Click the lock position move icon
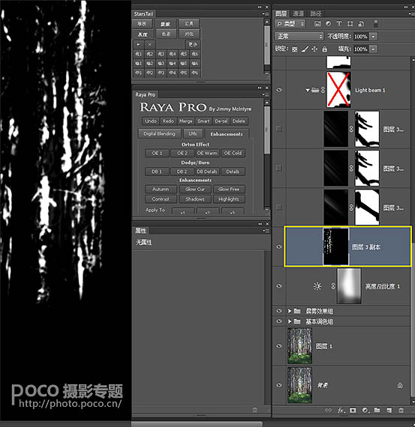The width and height of the screenshot is (415, 427). (x=314, y=49)
